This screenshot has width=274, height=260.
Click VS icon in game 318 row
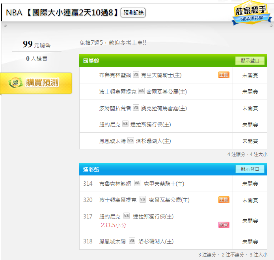pos(132,241)
